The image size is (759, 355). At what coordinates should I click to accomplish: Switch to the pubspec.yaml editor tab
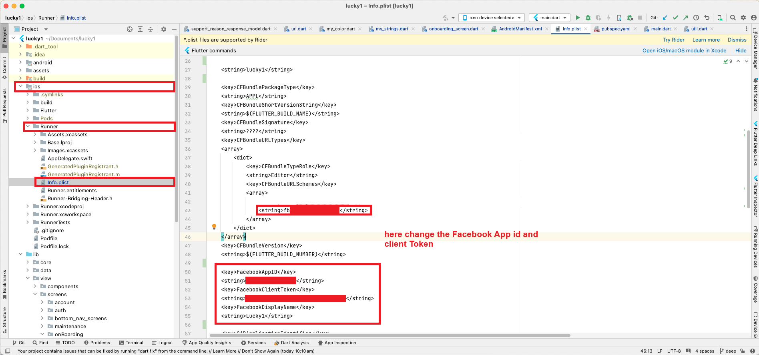click(615, 29)
